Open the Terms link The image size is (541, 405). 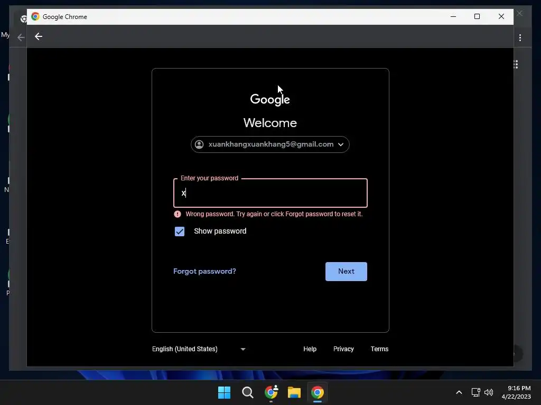pos(379,349)
